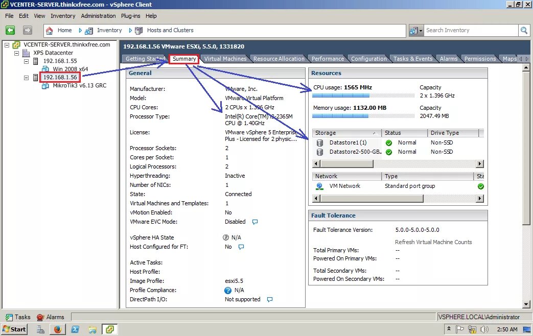Open the Inventory menu
The image size is (533, 336).
[x=63, y=16]
